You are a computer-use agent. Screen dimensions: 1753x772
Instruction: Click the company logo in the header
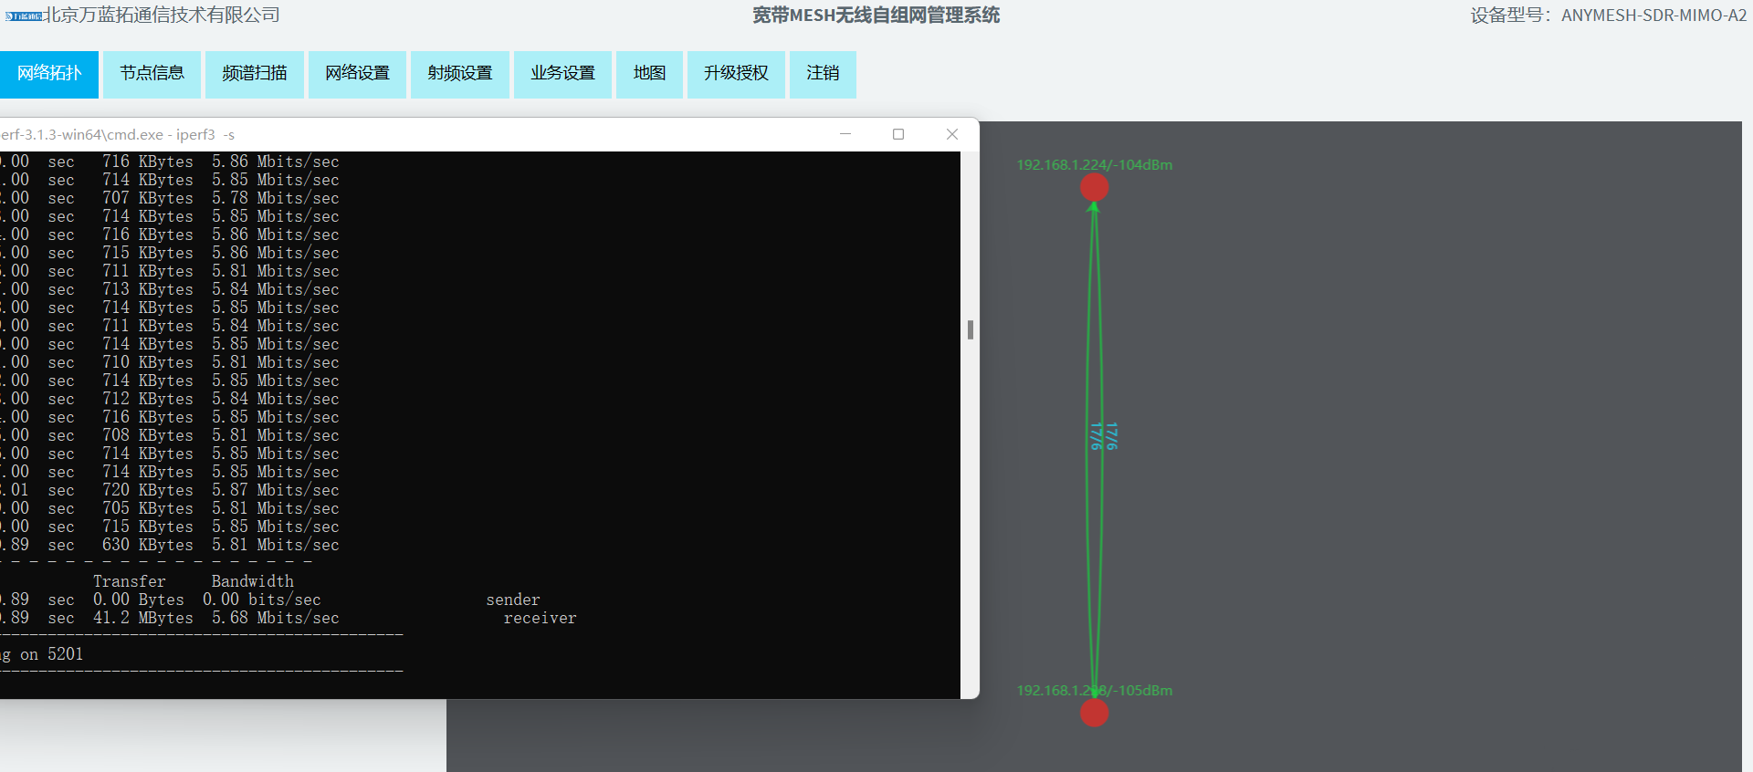[24, 16]
